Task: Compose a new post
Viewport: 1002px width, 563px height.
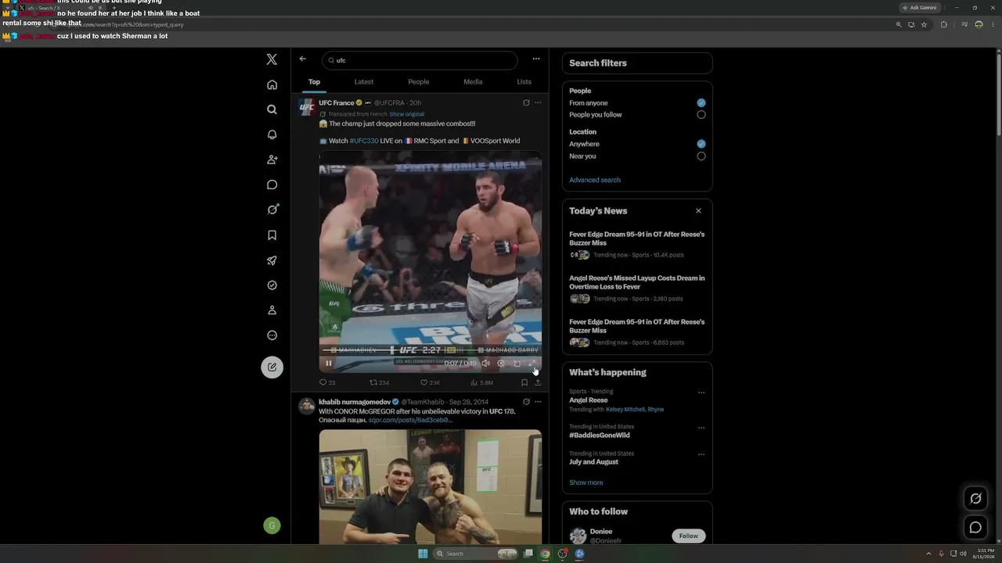Action: pos(272,367)
